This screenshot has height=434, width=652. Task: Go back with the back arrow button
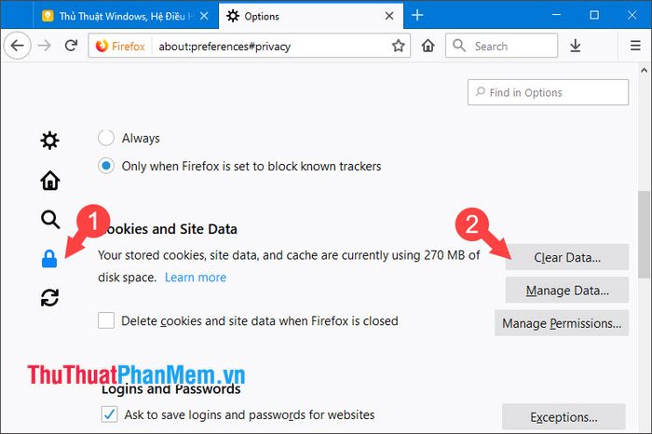coord(17,46)
